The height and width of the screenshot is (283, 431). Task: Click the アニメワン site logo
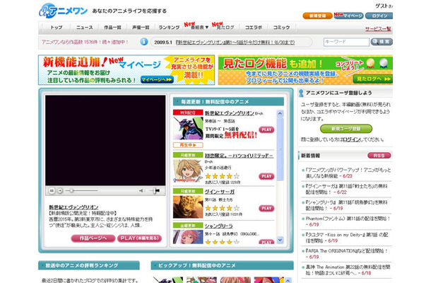[63, 11]
